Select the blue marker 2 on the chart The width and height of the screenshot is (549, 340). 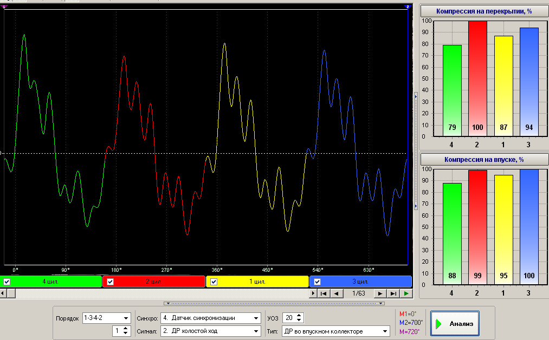click(407, 6)
